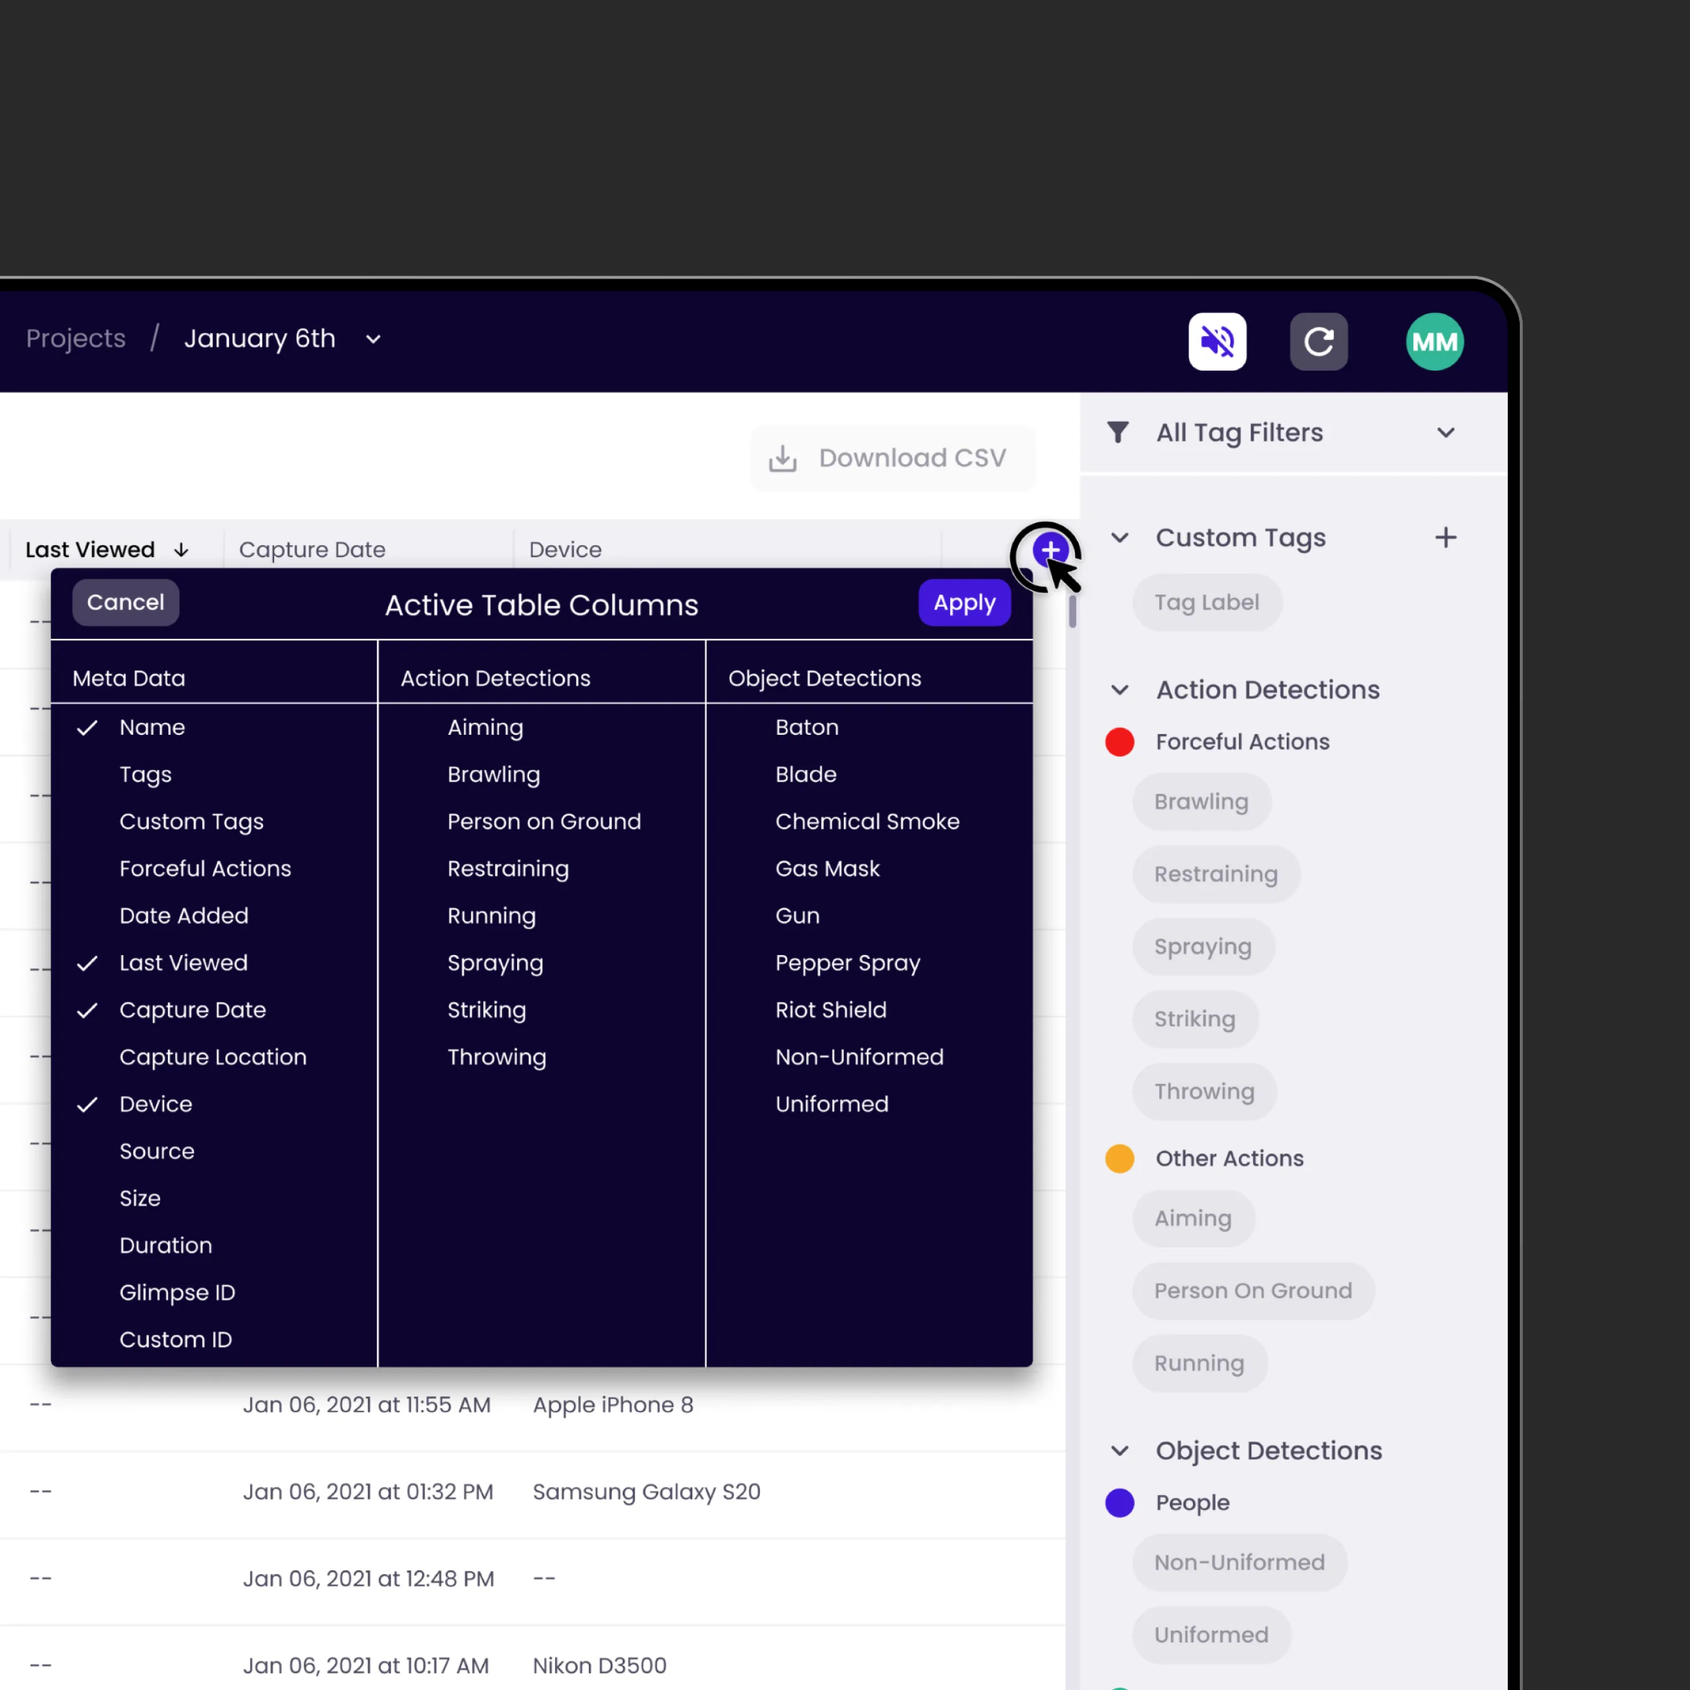The height and width of the screenshot is (1690, 1690).
Task: Collapse the Action Detections section
Action: pos(1120,689)
